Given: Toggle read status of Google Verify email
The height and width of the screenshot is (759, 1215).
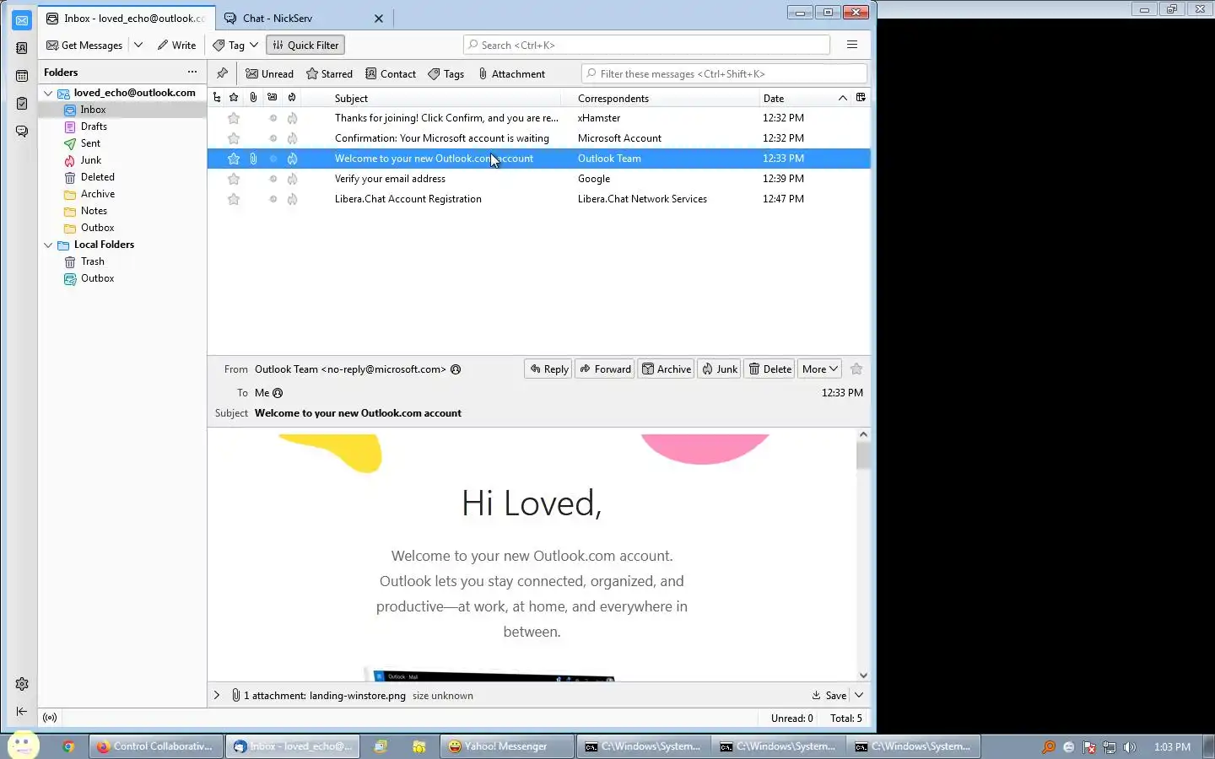Looking at the screenshot, I should pyautogui.click(x=273, y=179).
